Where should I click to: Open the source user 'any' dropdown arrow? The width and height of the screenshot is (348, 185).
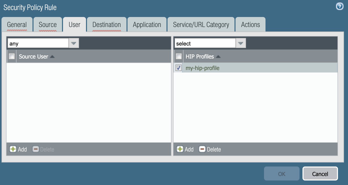tap(74, 43)
